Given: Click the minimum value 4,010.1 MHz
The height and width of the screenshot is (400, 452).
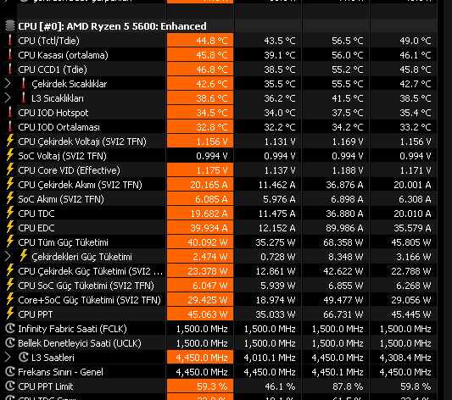Looking at the screenshot, I should coord(270,358).
